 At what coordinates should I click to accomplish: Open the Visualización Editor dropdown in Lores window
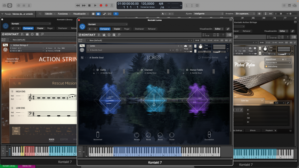pyautogui.click(x=219, y=29)
